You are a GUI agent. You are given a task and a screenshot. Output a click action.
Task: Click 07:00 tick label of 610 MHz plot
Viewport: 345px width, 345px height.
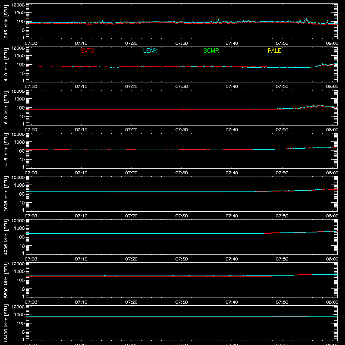point(31,130)
